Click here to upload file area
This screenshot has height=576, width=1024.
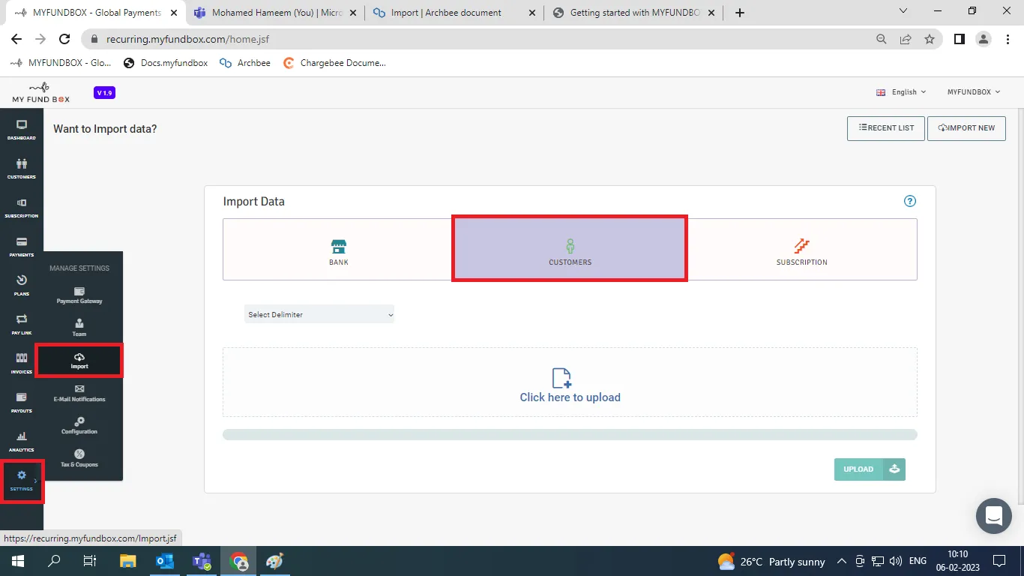(x=570, y=382)
